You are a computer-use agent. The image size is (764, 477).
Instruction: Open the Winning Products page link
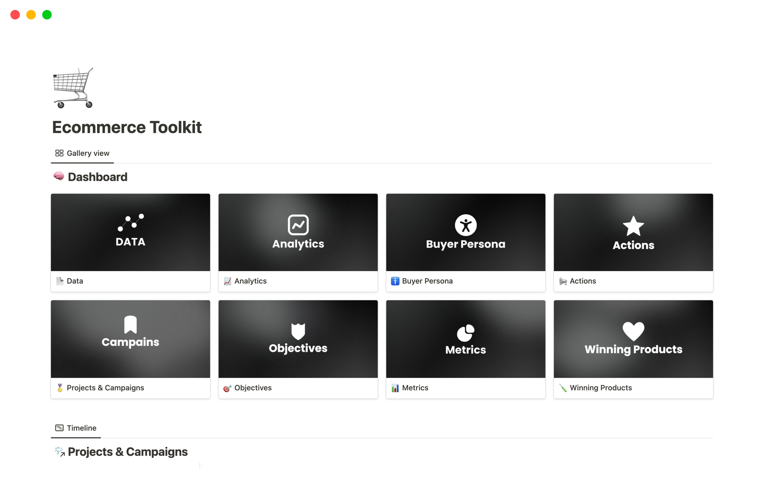pyautogui.click(x=600, y=388)
